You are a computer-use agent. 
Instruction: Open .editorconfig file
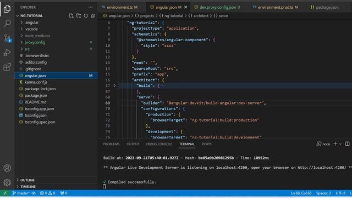(56, 62)
